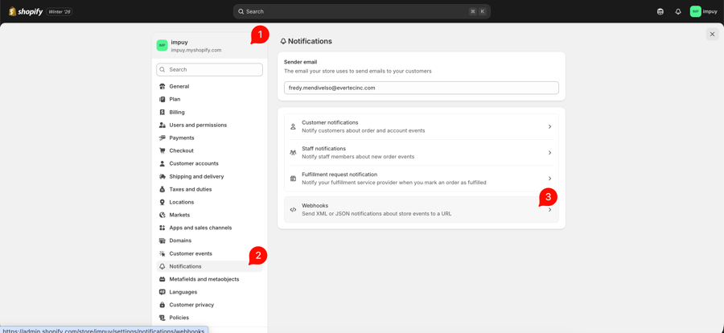This screenshot has height=333, width=724.
Task: Click the Webhooks code icon
Action: (293, 210)
